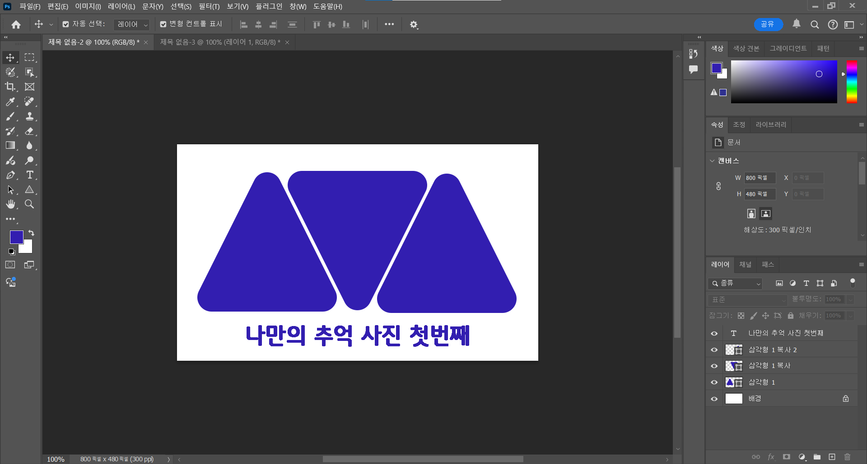867x464 pixels.
Task: Select the Eyedropper tool
Action: tap(10, 101)
